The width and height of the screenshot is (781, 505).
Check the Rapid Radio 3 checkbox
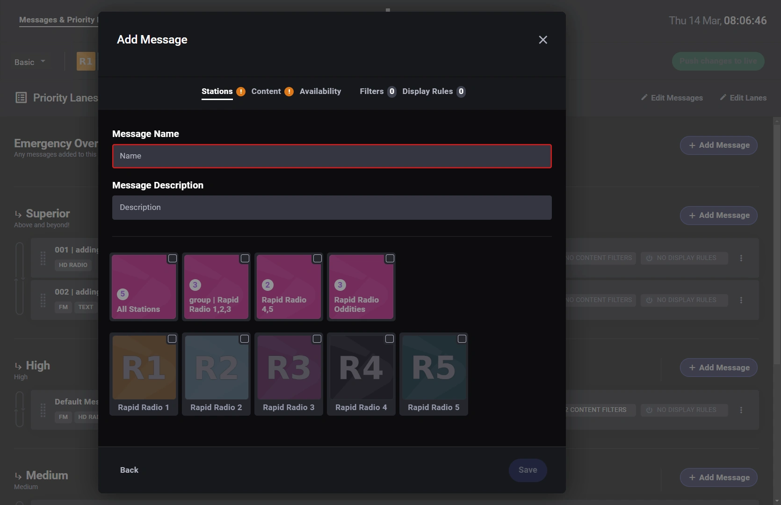pyautogui.click(x=317, y=339)
